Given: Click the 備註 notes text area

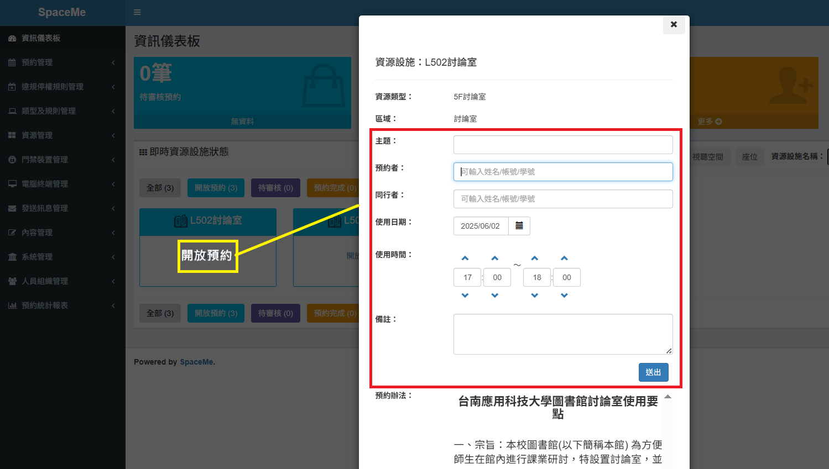Looking at the screenshot, I should 562,334.
